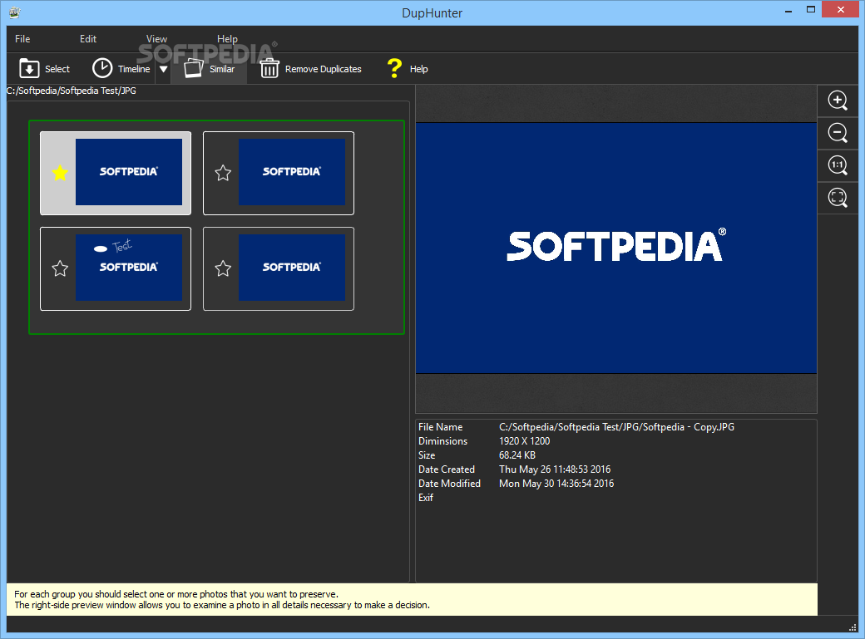Click the file name path ending Copy.JPG
Image resolution: width=865 pixels, height=639 pixels.
tap(616, 427)
